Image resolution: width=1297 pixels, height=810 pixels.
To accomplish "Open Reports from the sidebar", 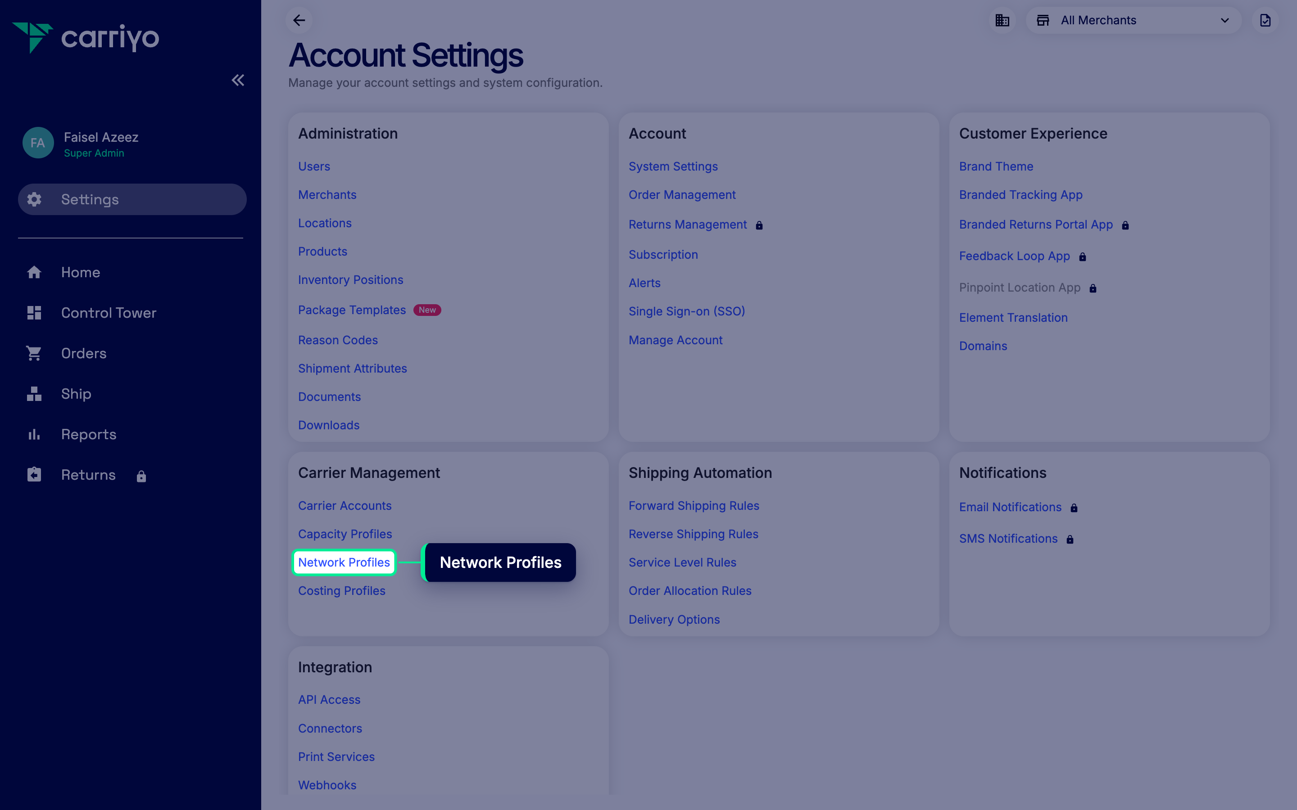I will click(x=88, y=434).
